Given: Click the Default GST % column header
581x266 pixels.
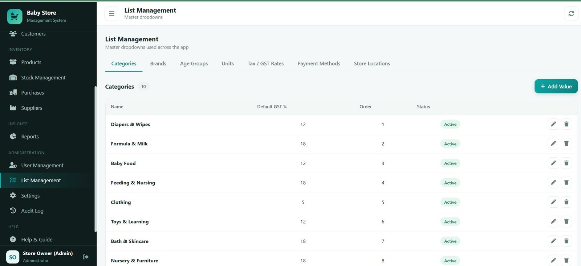Looking at the screenshot, I should (x=272, y=107).
